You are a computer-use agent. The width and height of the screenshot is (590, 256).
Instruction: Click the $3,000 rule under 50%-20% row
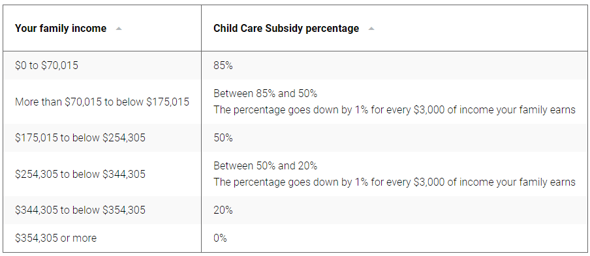pyautogui.click(x=394, y=182)
